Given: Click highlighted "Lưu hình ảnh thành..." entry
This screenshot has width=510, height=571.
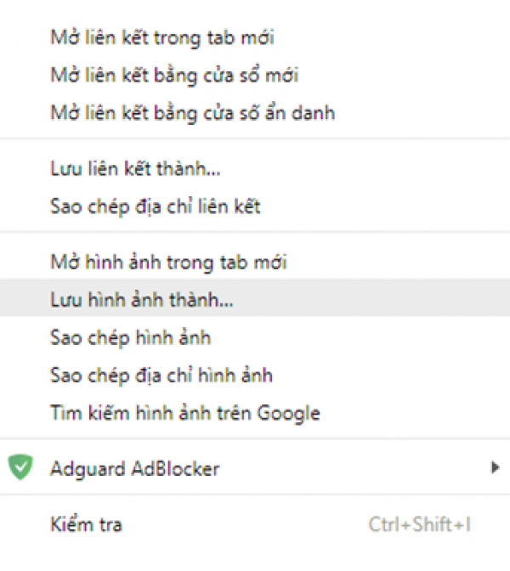Looking at the screenshot, I should click(141, 299).
